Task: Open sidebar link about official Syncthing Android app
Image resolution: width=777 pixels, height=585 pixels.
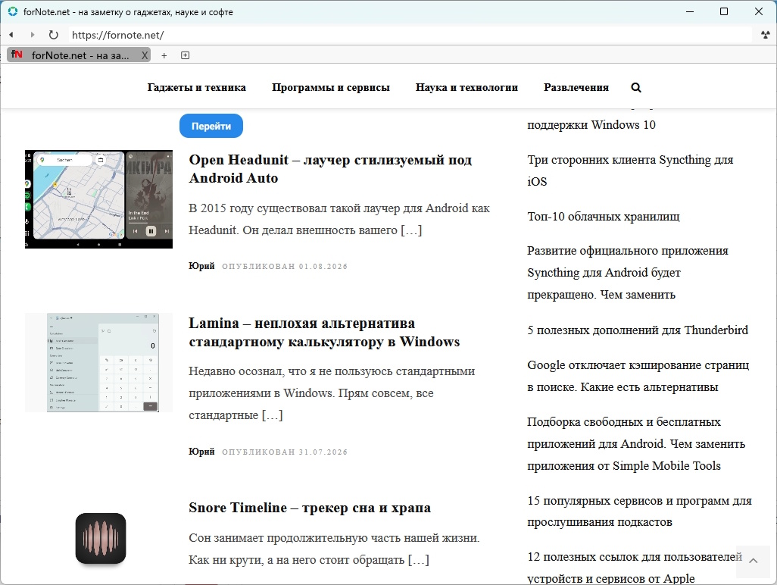Action: click(x=627, y=273)
